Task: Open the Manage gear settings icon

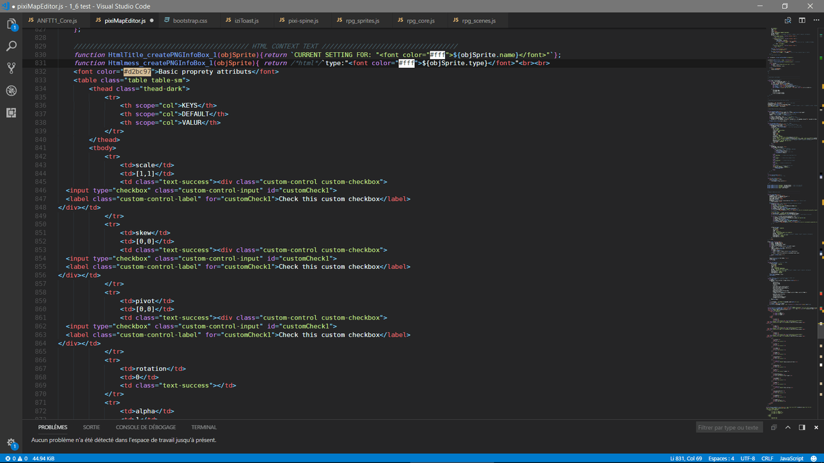Action: coord(12,443)
